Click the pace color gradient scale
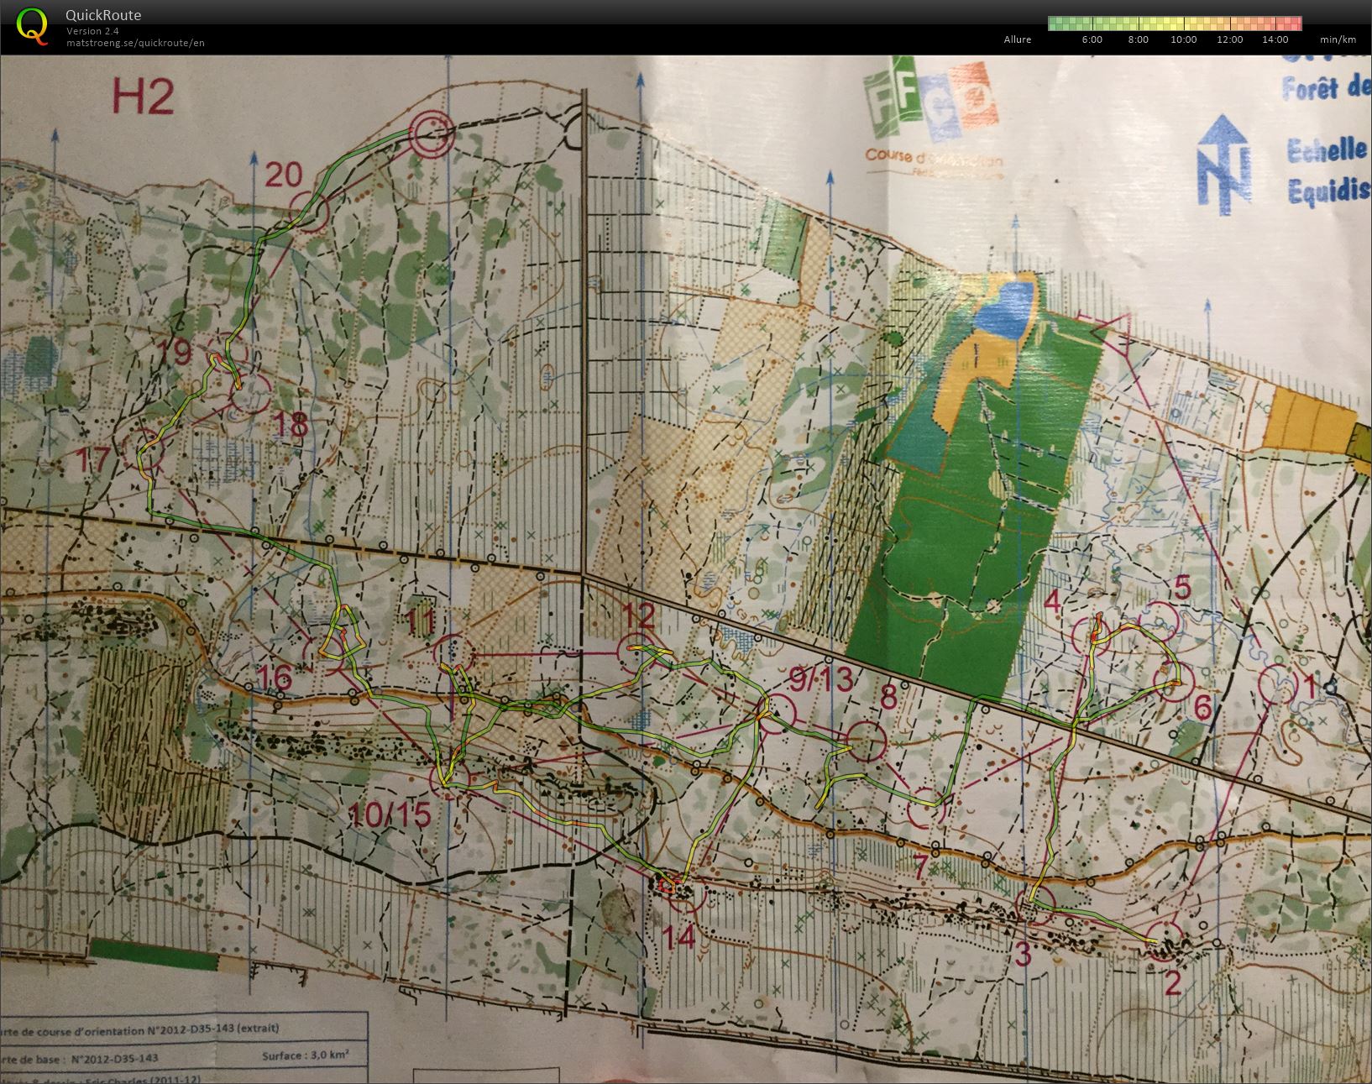 pyautogui.click(x=1175, y=24)
